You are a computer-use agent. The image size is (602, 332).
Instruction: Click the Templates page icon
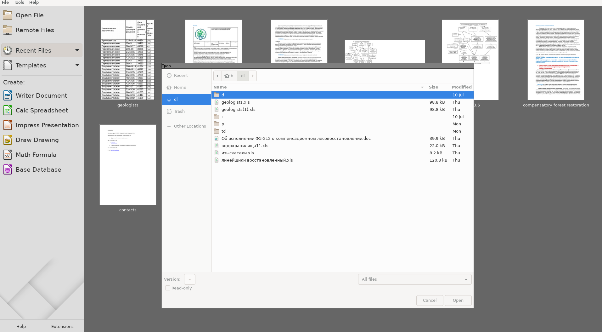(x=8, y=65)
